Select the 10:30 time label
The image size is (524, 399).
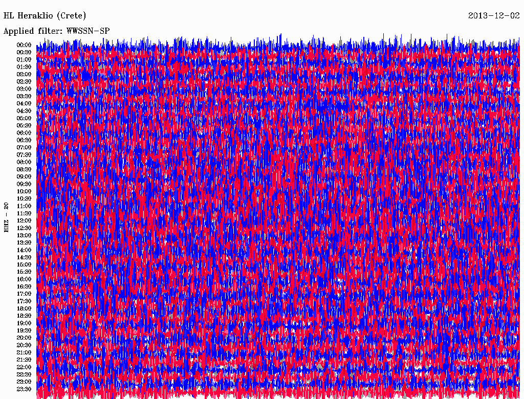pyautogui.click(x=24, y=199)
